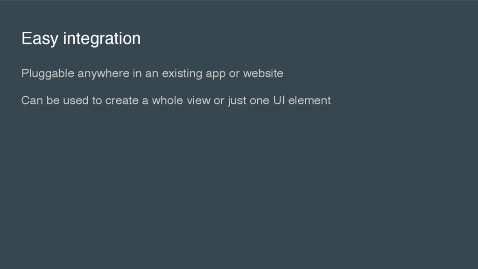Click the word 'one' before 'UI'
The height and width of the screenshot is (269, 478).
(260, 101)
